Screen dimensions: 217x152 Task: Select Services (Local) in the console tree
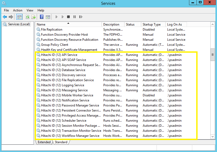coord(19,24)
